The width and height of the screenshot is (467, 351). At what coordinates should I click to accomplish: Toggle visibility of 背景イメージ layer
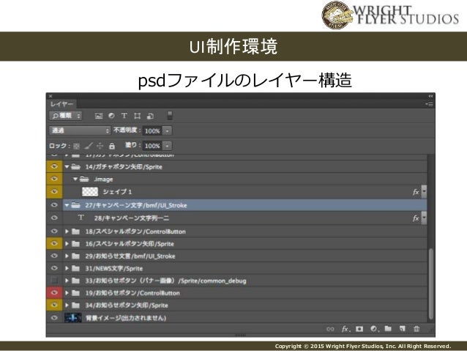(x=54, y=318)
